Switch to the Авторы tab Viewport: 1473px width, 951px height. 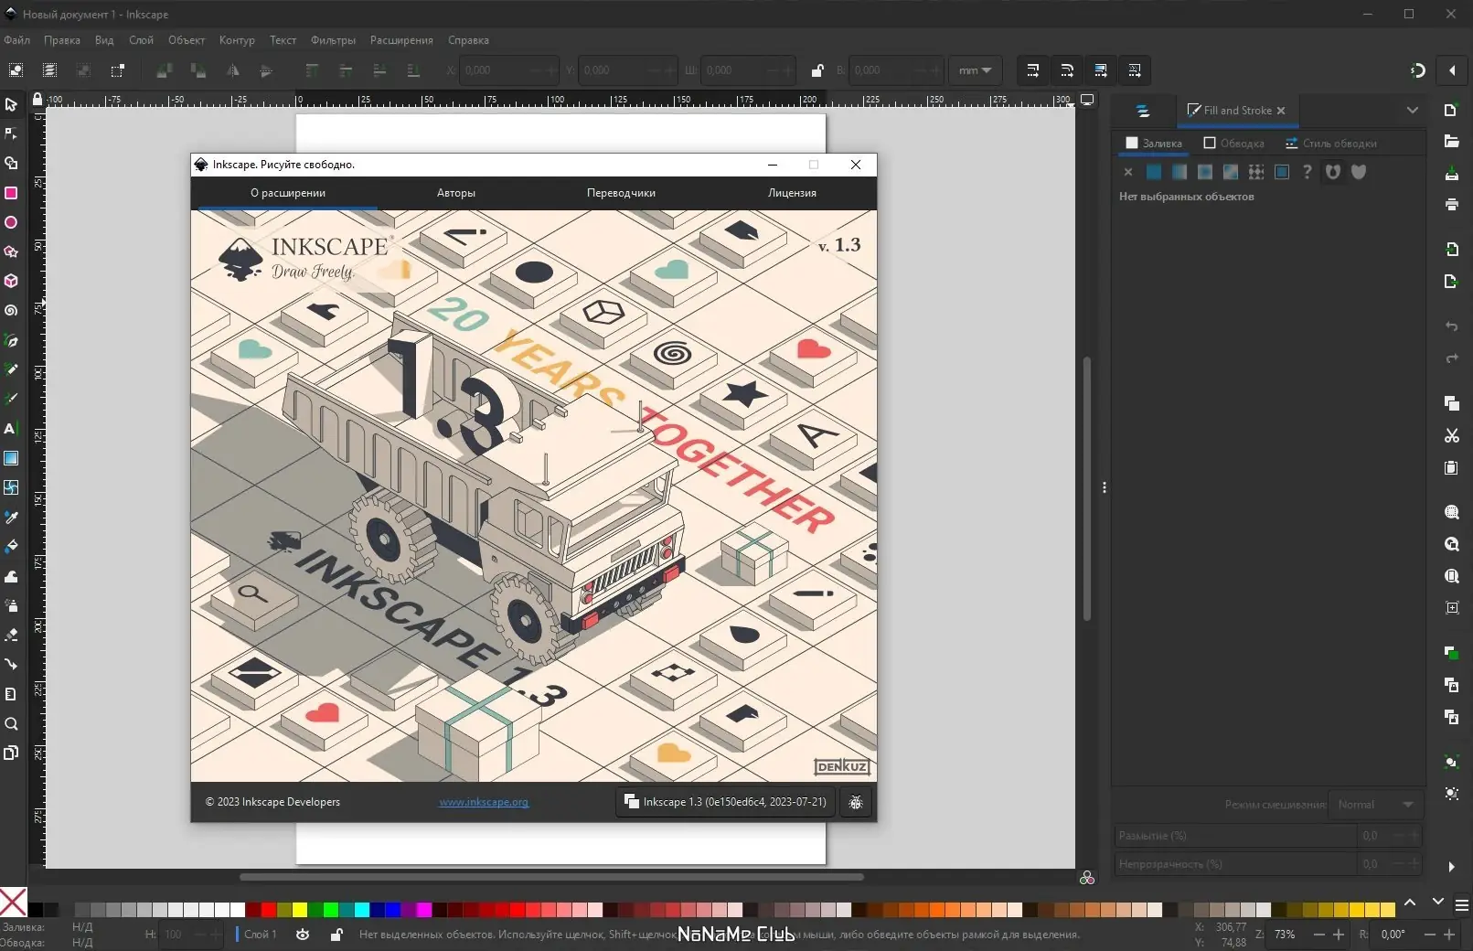point(455,193)
